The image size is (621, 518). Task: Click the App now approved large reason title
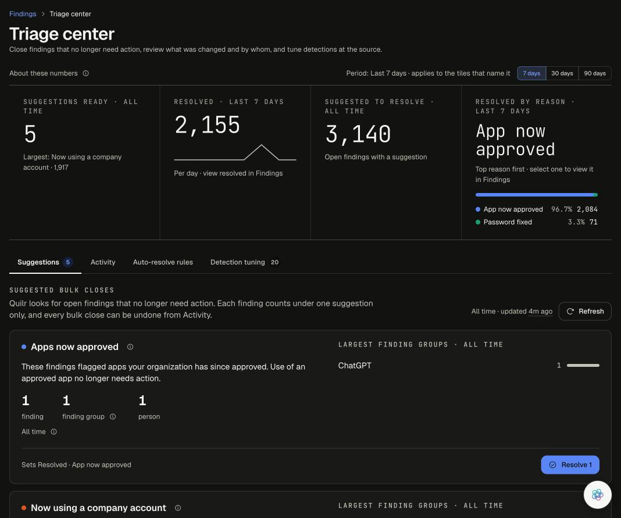click(x=515, y=140)
